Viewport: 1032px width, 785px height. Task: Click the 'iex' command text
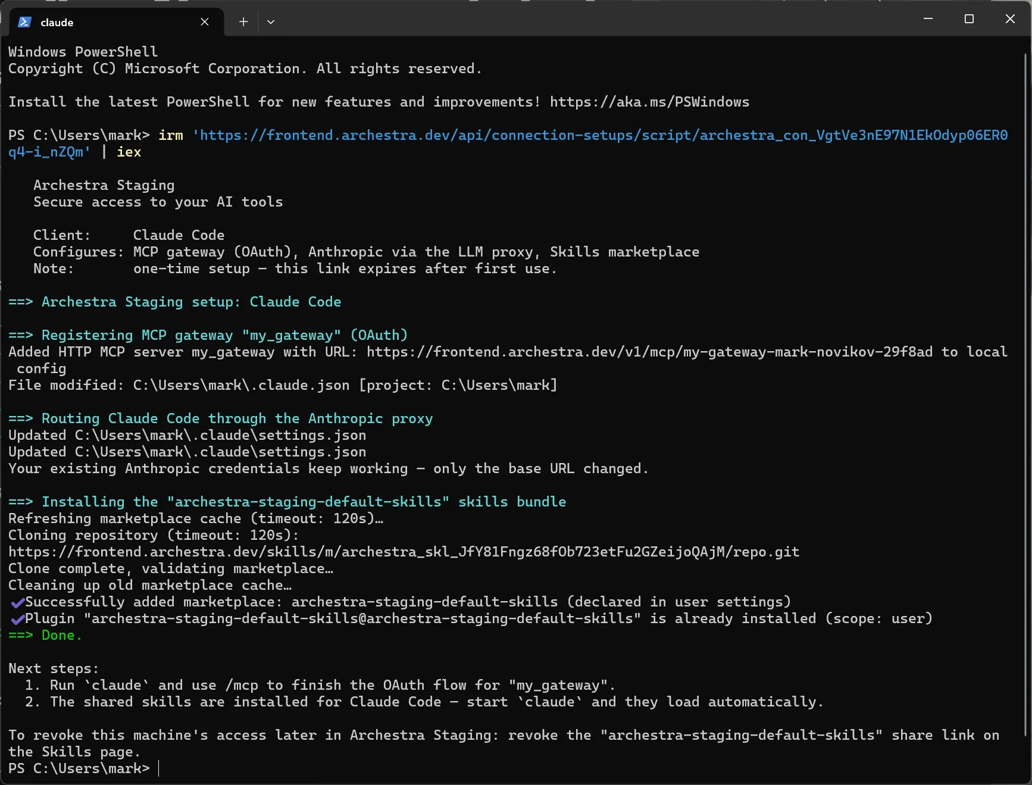click(x=129, y=152)
